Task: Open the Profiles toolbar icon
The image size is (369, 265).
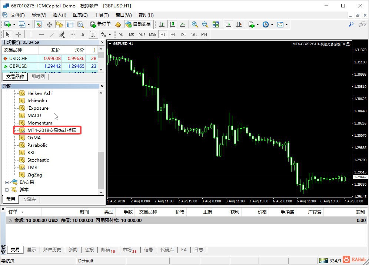Action: click(x=22, y=24)
